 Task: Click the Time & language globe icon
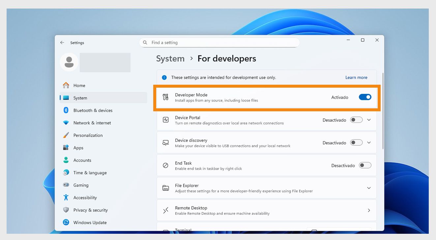point(66,173)
